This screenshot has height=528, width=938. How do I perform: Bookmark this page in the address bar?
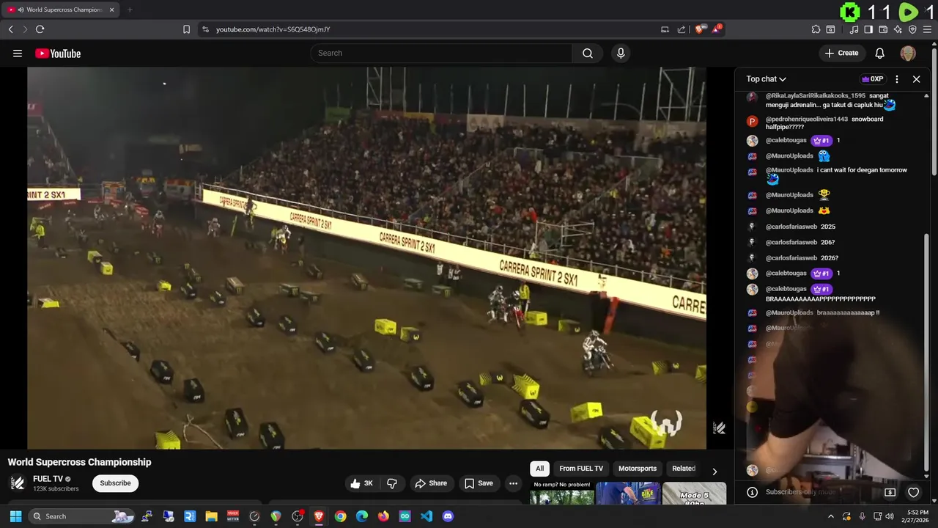186,29
